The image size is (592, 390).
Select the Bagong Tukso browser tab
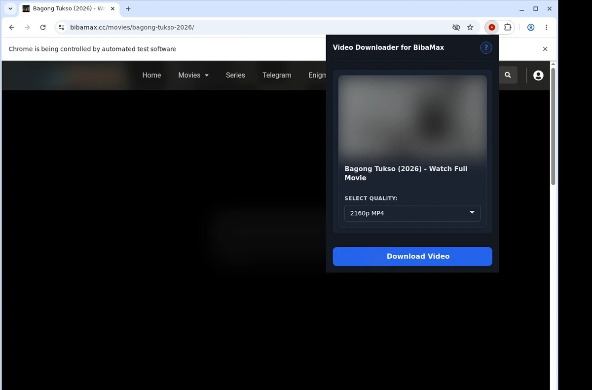coord(69,9)
